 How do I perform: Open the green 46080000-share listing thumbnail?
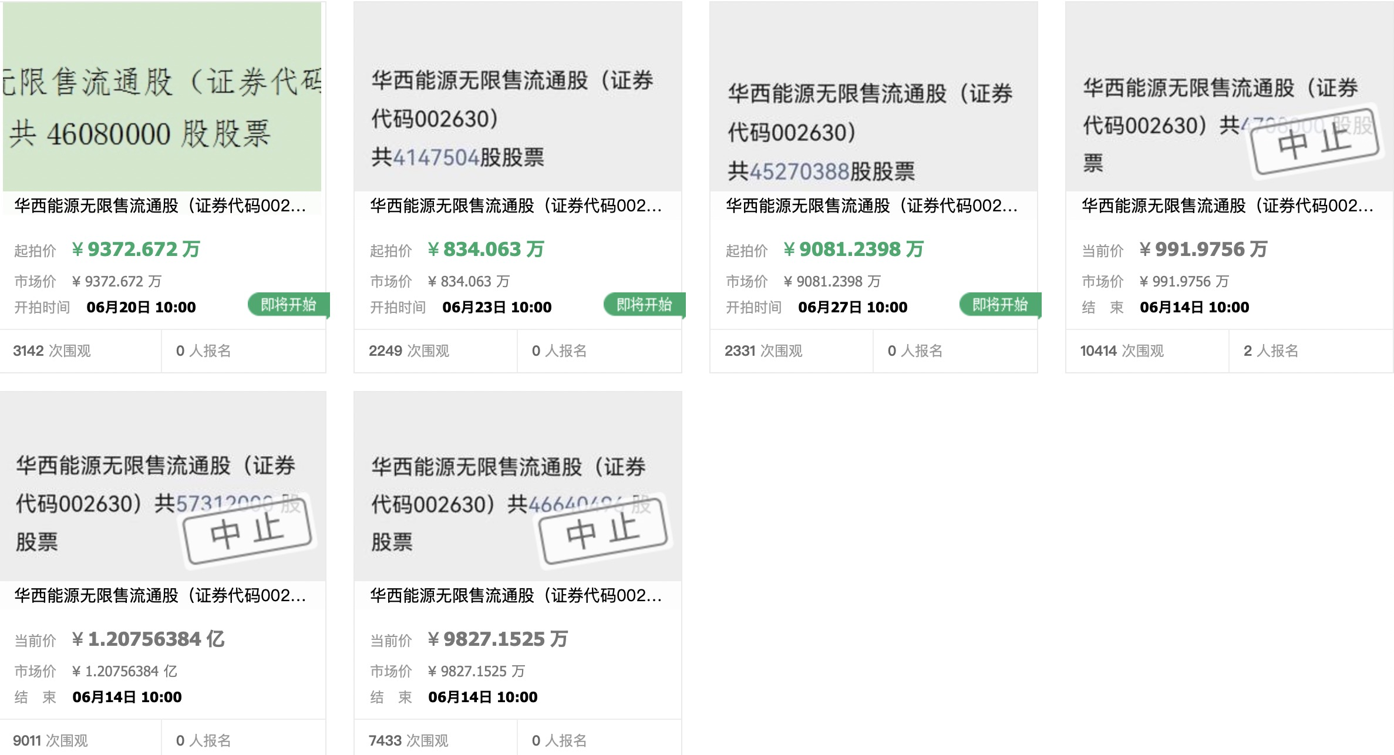pos(162,97)
